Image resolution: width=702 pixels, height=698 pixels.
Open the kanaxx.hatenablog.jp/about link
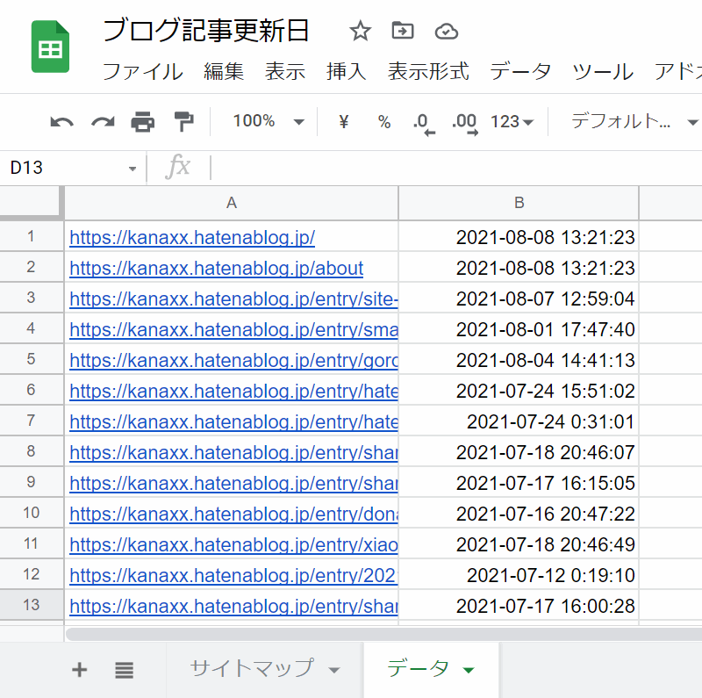[216, 268]
